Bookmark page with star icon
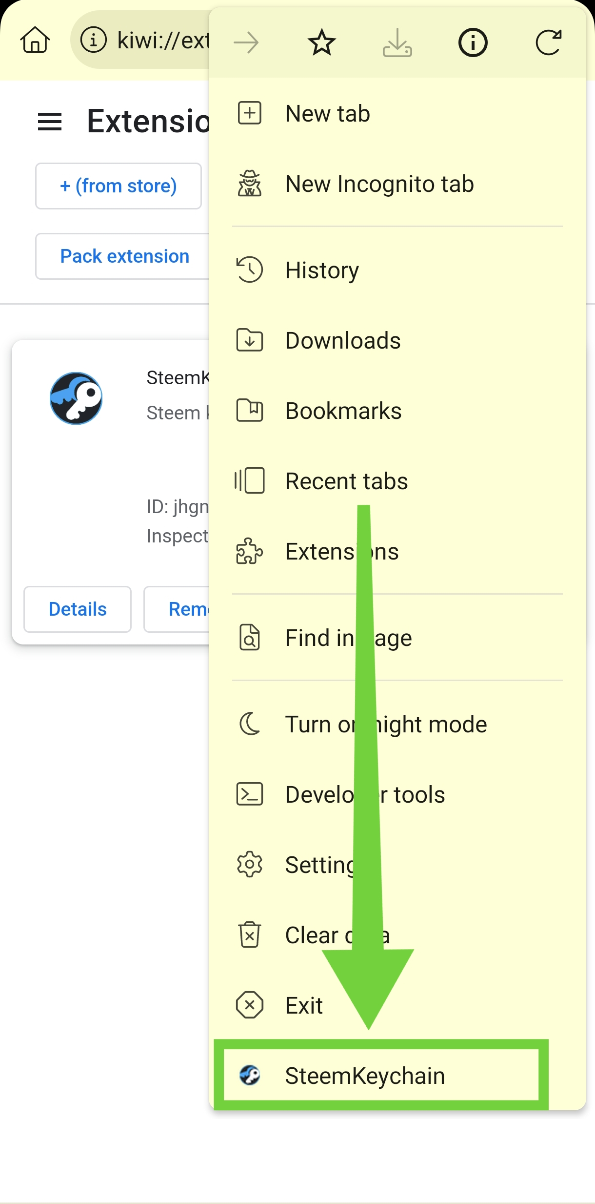This screenshot has width=595, height=1204. [x=322, y=42]
